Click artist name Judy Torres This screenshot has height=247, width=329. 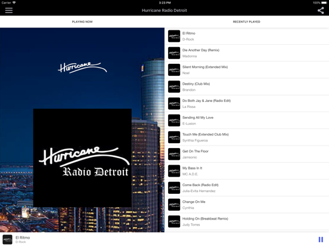tap(191, 225)
